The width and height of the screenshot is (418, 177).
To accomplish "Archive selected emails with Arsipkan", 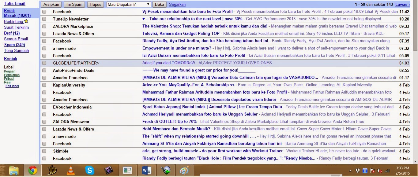I will pyautogui.click(x=51, y=4).
